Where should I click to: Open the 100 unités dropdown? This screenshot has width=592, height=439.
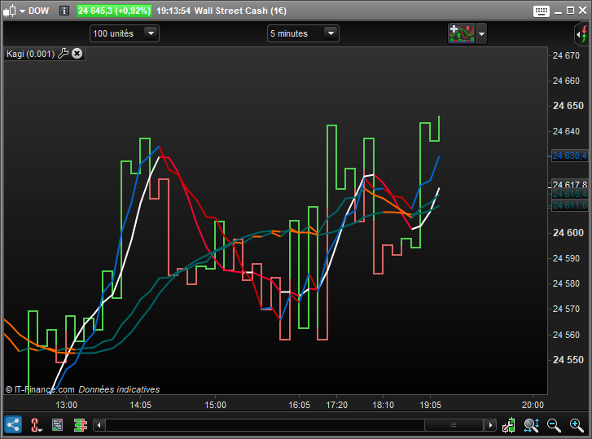click(125, 33)
